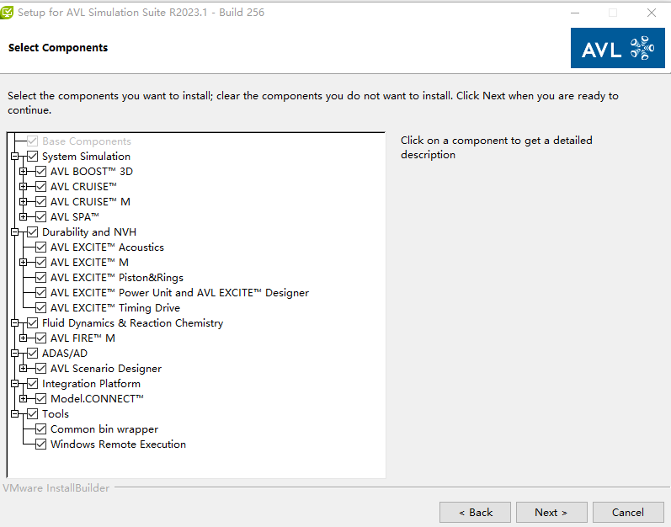Click the Next button
671x527 pixels.
tap(551, 513)
